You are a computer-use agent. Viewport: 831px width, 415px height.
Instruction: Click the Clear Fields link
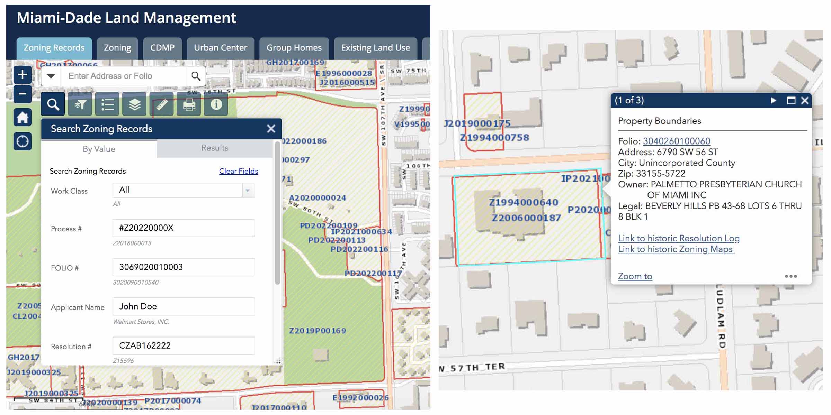[239, 171]
